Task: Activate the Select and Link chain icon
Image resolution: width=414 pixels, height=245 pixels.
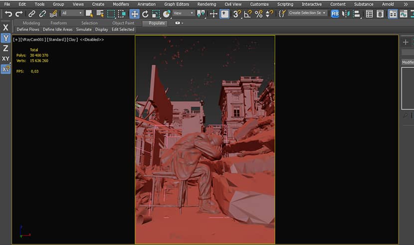Action: click(32, 14)
